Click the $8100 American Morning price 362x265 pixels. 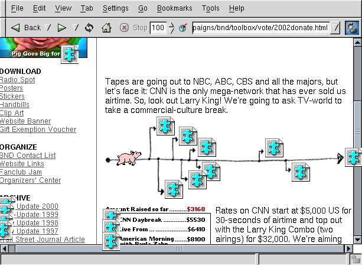[196, 239]
